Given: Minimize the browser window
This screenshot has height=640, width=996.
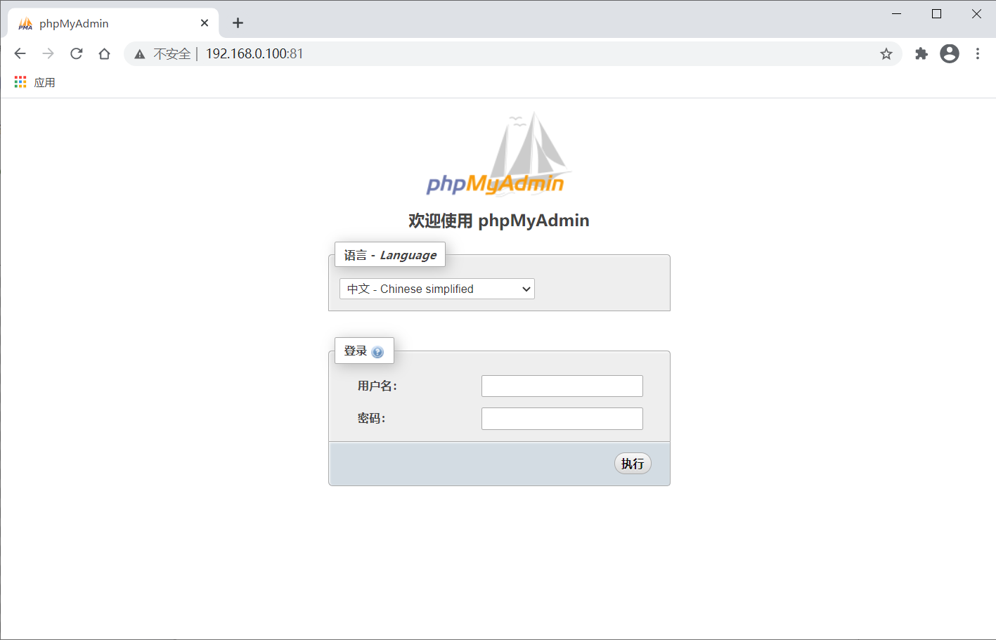Looking at the screenshot, I should coord(896,14).
